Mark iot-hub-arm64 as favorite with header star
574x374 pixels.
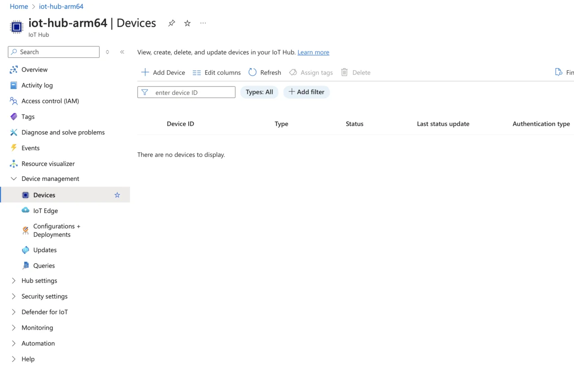(187, 23)
